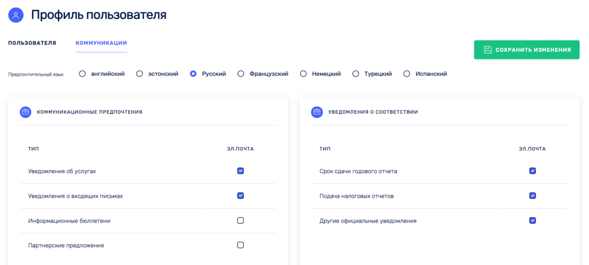
Task: Switch to the Пользователя tab
Action: [x=32, y=43]
